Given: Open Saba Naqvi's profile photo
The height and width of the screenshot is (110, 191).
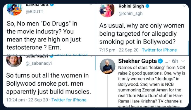Looking at the screenshot, I should [14, 62].
